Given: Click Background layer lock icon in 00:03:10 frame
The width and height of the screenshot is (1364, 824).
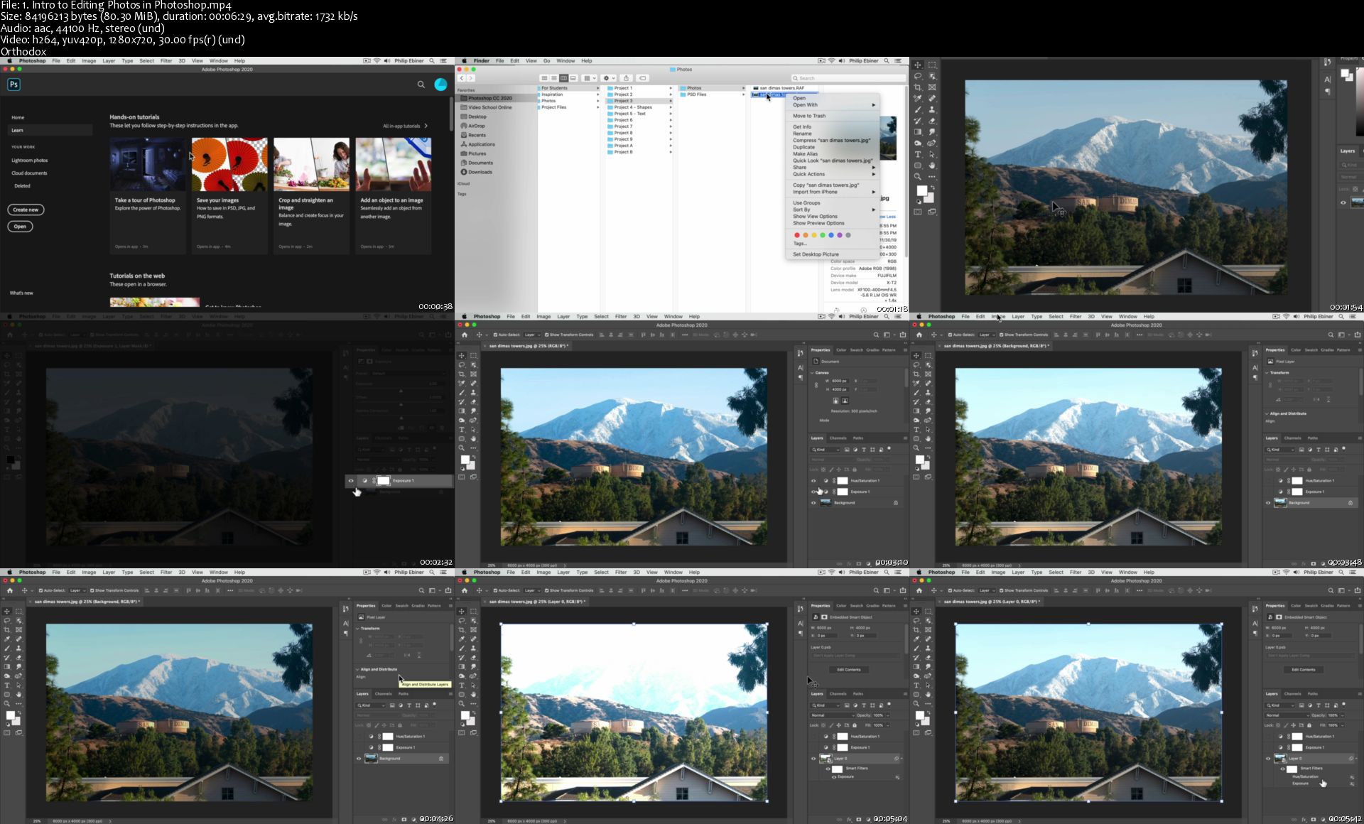Looking at the screenshot, I should pos(896,503).
